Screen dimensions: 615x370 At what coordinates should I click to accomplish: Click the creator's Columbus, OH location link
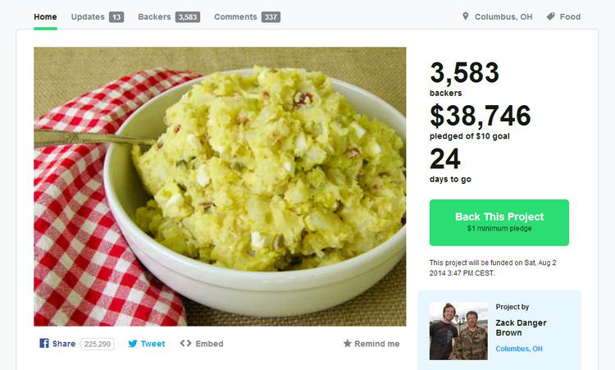pyautogui.click(x=519, y=349)
